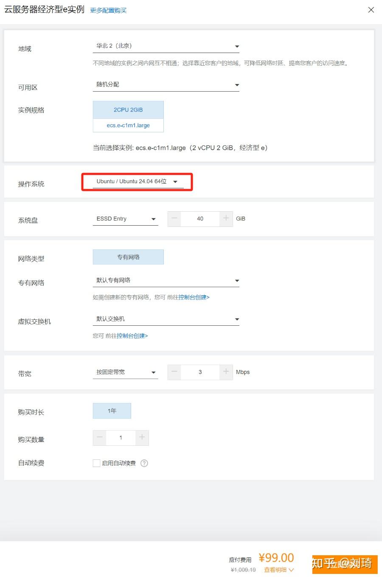Decrease 购买数量 with the minus button
Image resolution: width=382 pixels, height=579 pixels.
click(x=99, y=438)
